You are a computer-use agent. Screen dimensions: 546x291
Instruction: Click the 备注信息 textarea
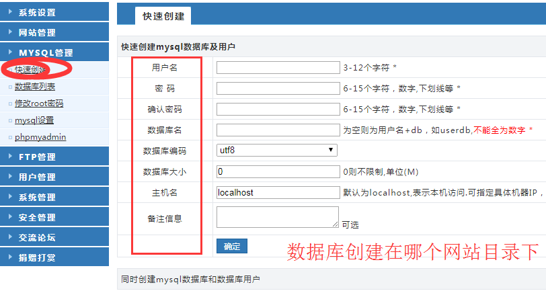[277, 217]
